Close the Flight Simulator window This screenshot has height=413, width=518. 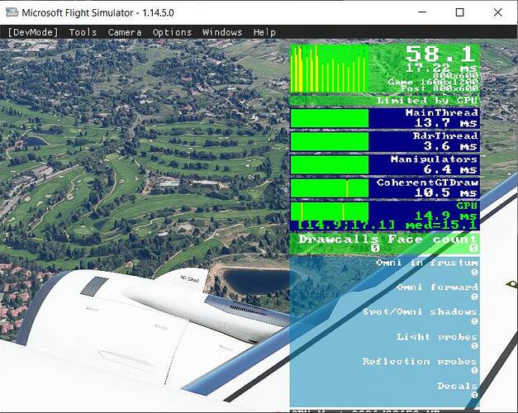pyautogui.click(x=497, y=12)
